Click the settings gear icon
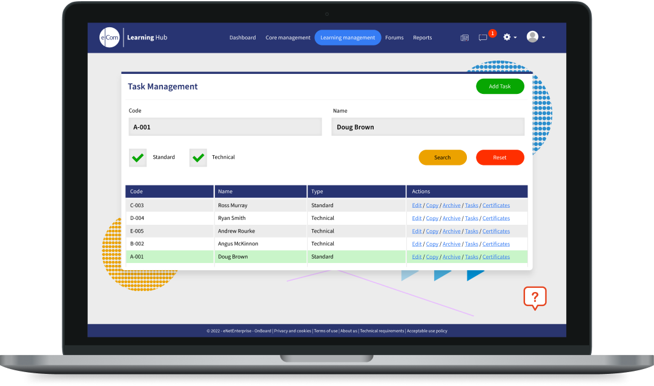This screenshot has height=386, width=654. click(x=506, y=37)
